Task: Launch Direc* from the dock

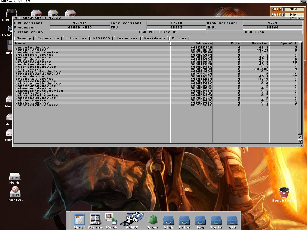Action: 95,221
